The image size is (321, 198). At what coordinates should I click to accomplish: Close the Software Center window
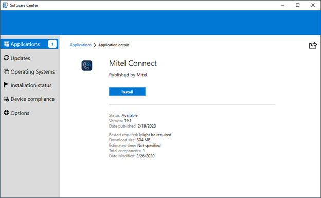click(313, 5)
